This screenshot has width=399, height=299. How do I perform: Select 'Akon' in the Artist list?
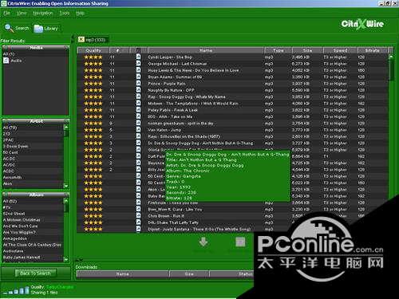coord(7,183)
